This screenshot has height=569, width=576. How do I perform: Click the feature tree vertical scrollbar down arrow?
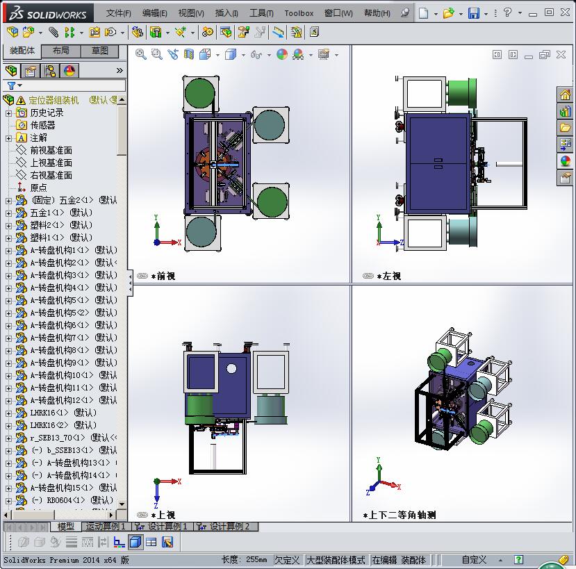click(x=122, y=504)
